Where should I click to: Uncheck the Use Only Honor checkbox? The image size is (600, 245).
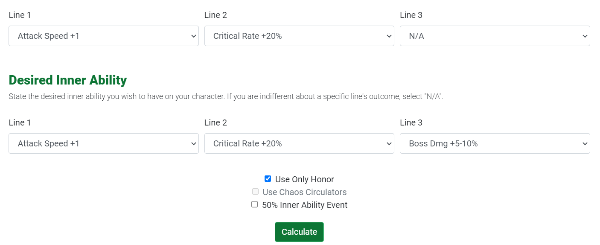coord(268,179)
